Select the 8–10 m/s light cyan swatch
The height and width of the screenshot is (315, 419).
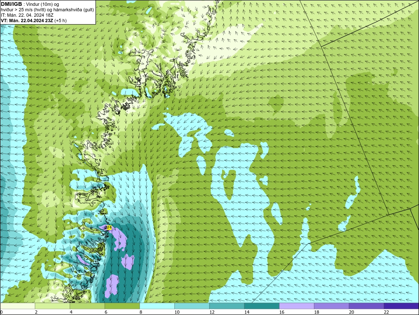[x=157, y=306]
